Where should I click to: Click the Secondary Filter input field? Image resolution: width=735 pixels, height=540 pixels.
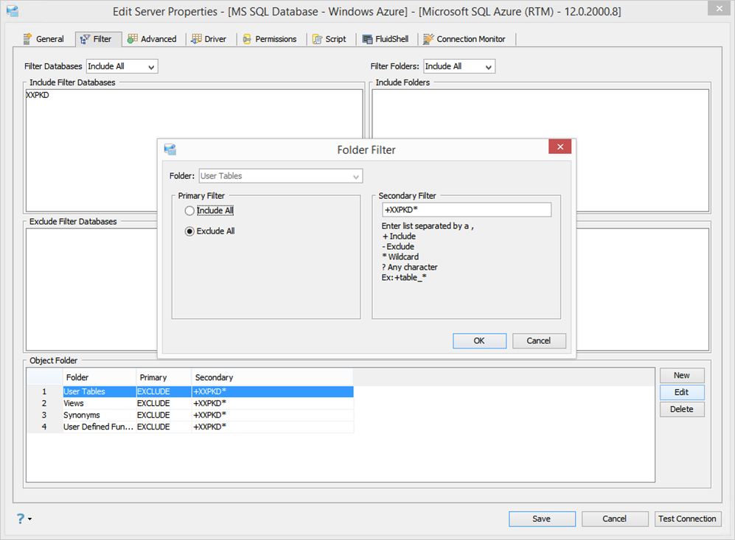click(x=467, y=210)
